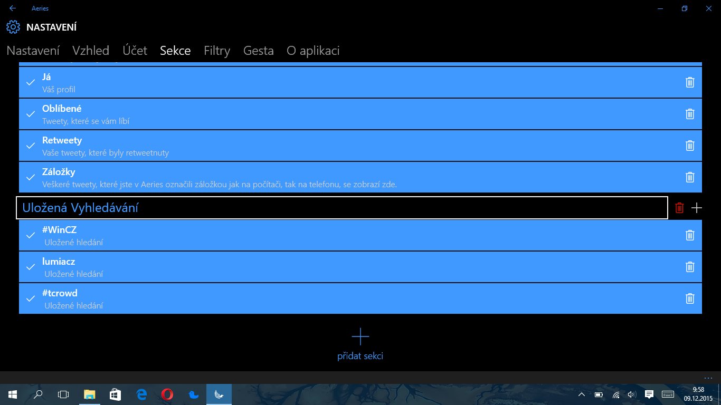The image size is (721, 405).
Task: Delete the Retweety section
Action: (x=689, y=146)
